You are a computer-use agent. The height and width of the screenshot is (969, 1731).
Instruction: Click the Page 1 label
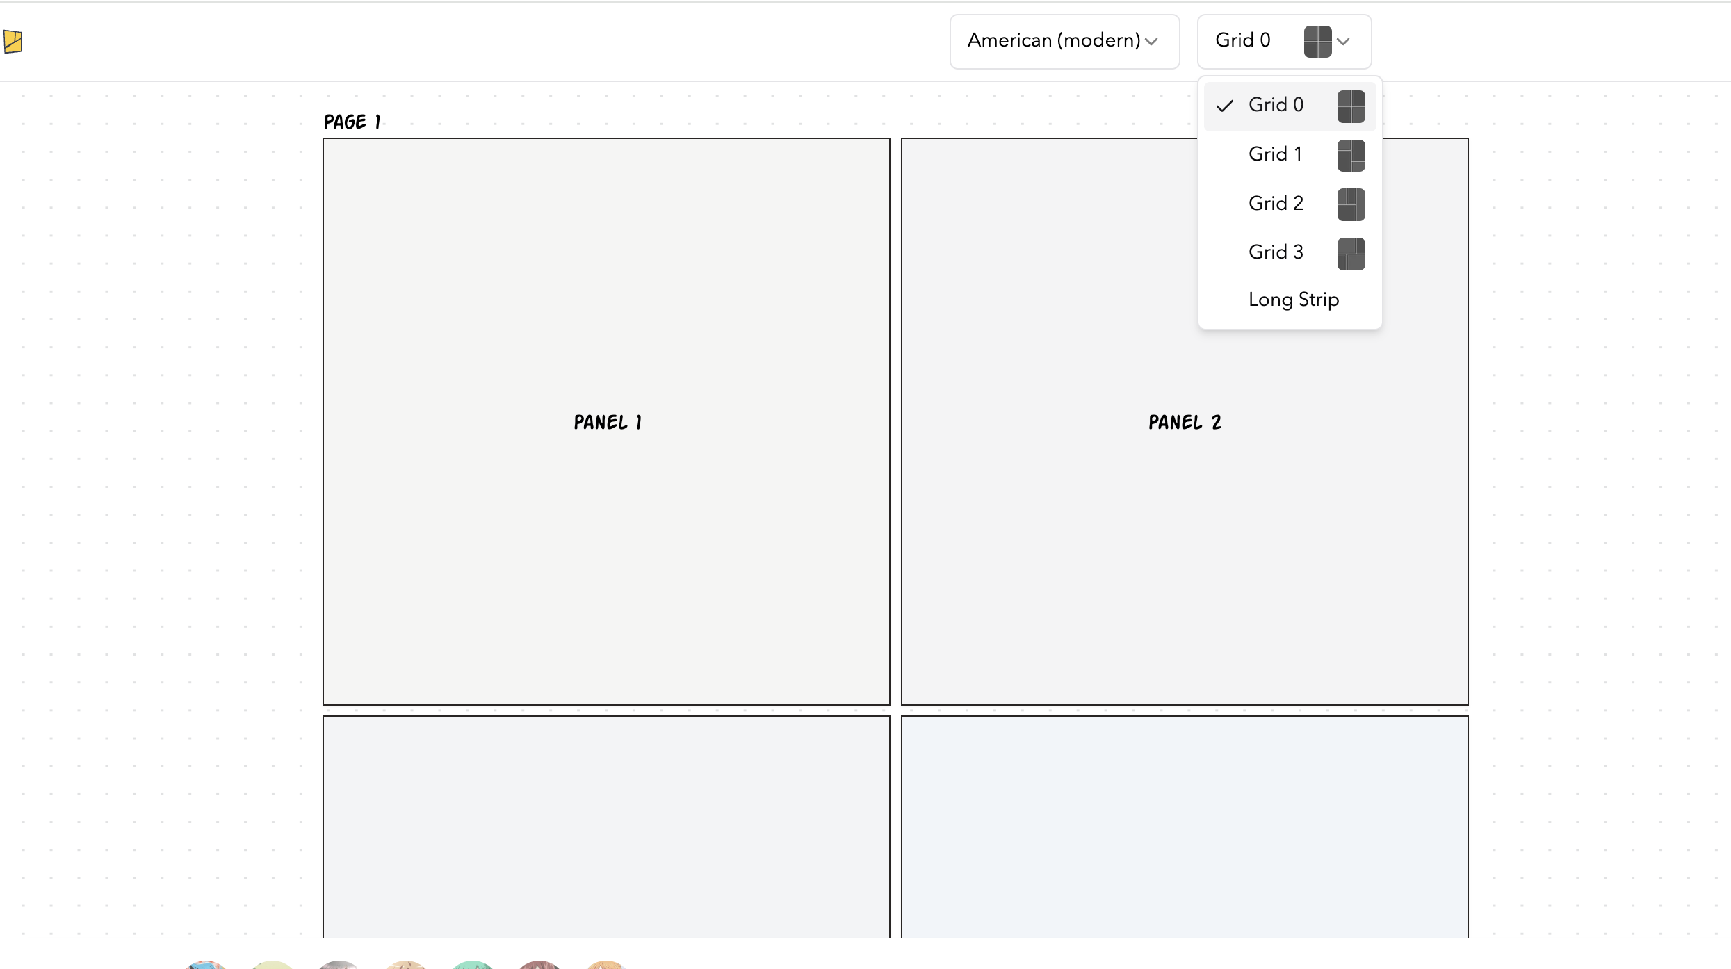pos(352,122)
